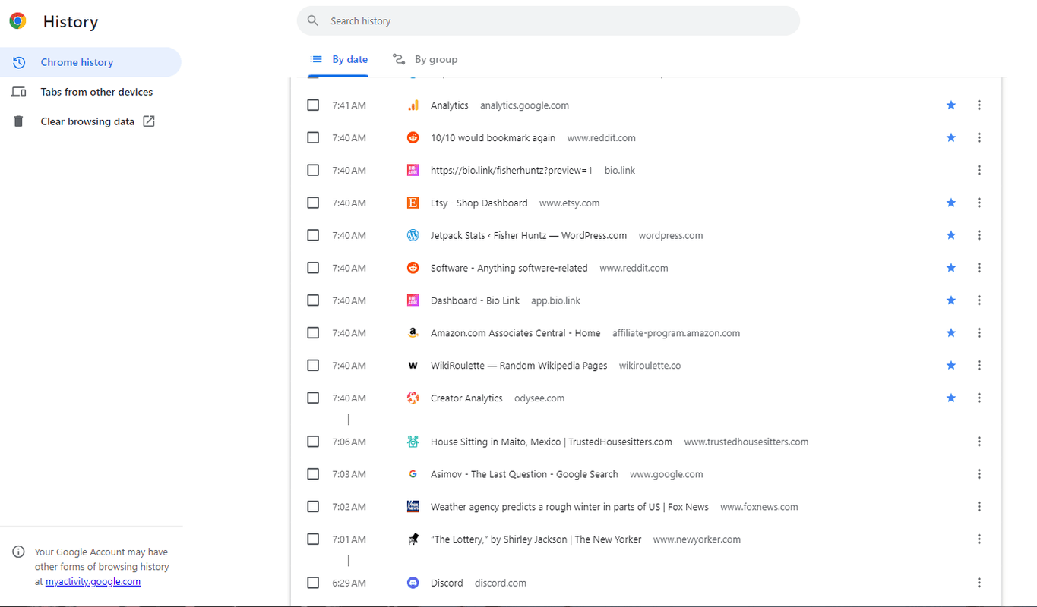
Task: Click the New Yorker favicon
Action: coord(413,539)
